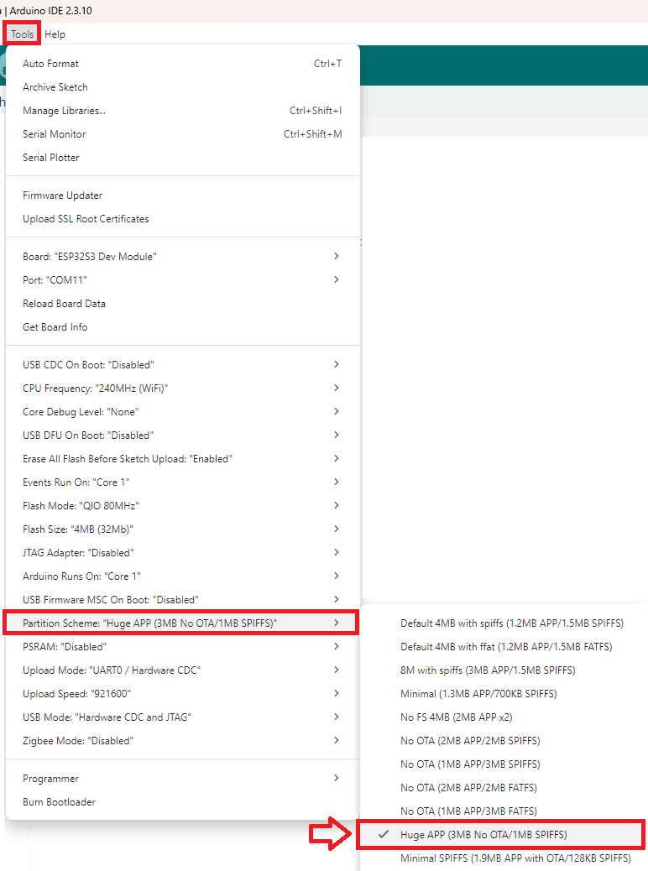This screenshot has height=871, width=648.
Task: Expand Zigbee Mode Disabled options
Action: tap(182, 741)
